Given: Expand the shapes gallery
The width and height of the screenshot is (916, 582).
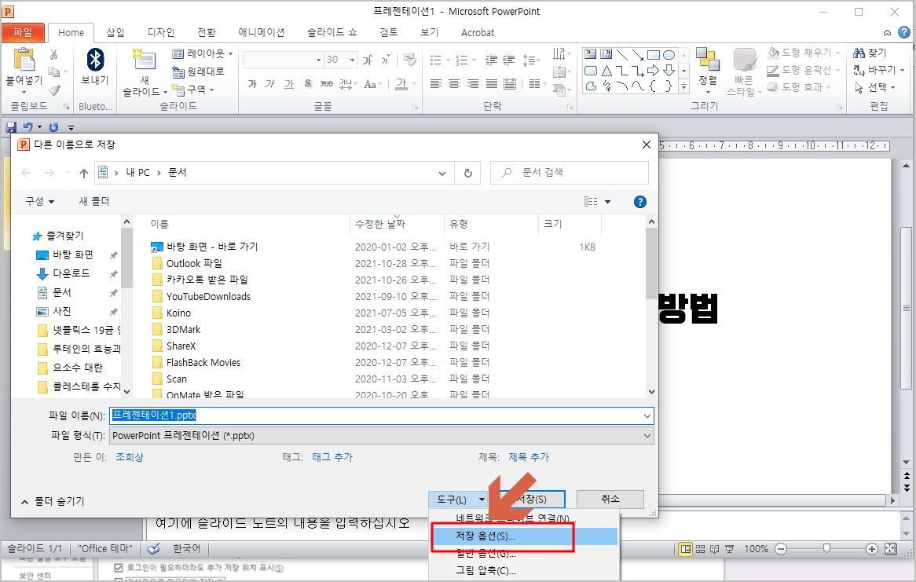Looking at the screenshot, I should [x=683, y=86].
